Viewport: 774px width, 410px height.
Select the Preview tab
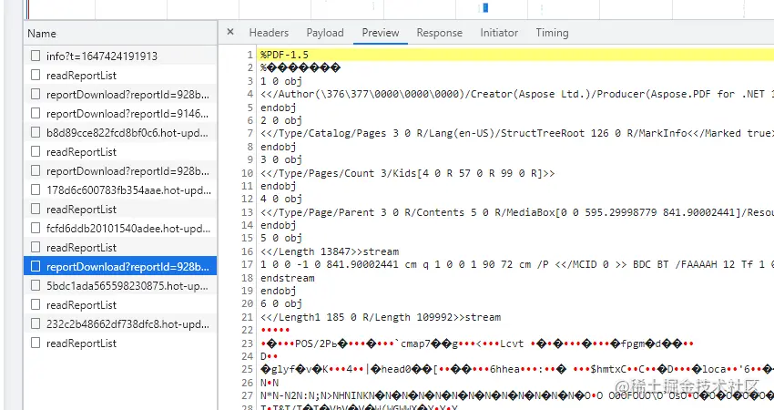click(x=380, y=33)
